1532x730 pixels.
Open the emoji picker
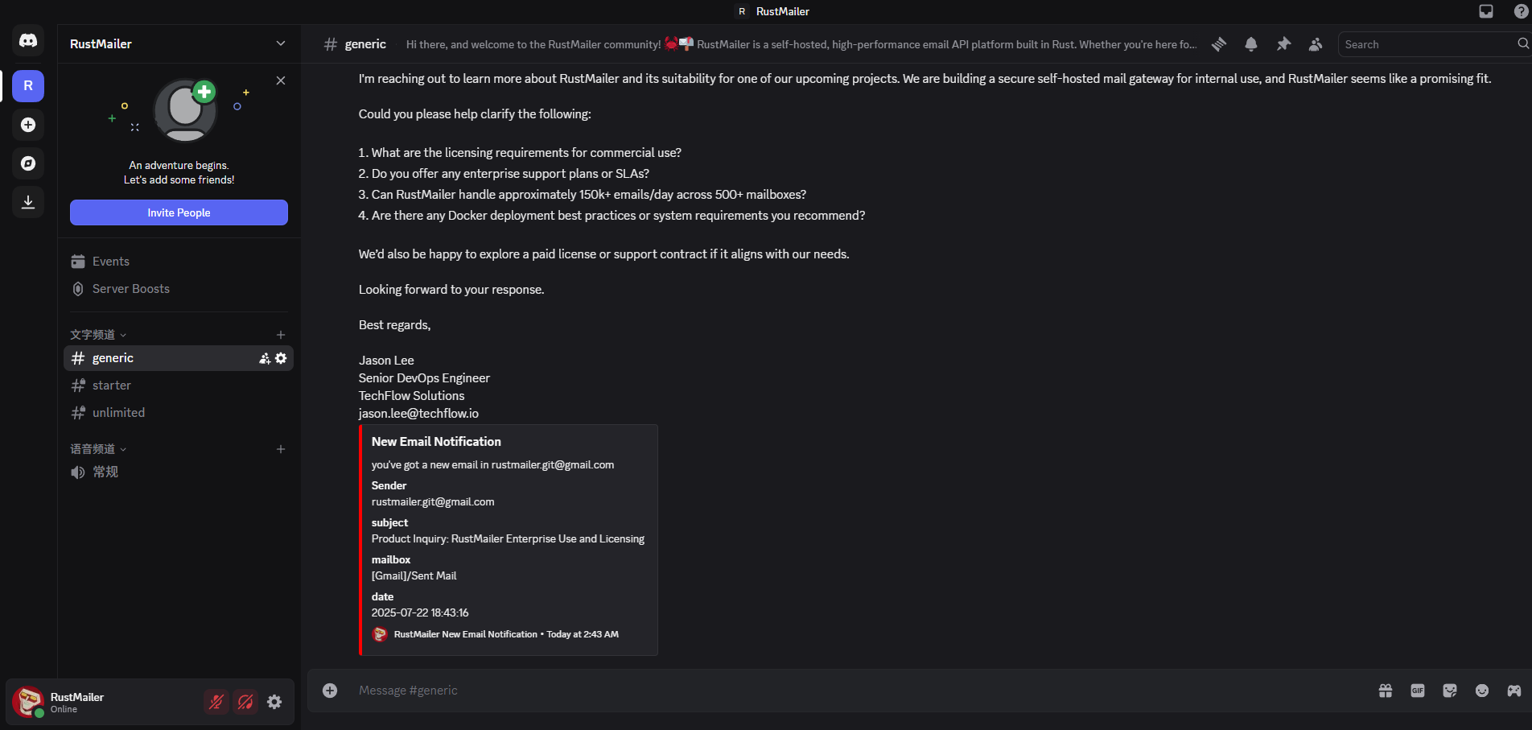tap(1482, 691)
